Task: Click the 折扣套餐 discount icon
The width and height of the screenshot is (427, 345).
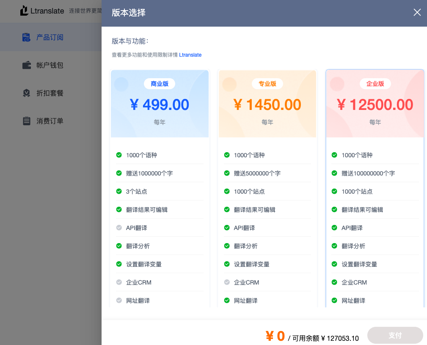Action: (26, 93)
